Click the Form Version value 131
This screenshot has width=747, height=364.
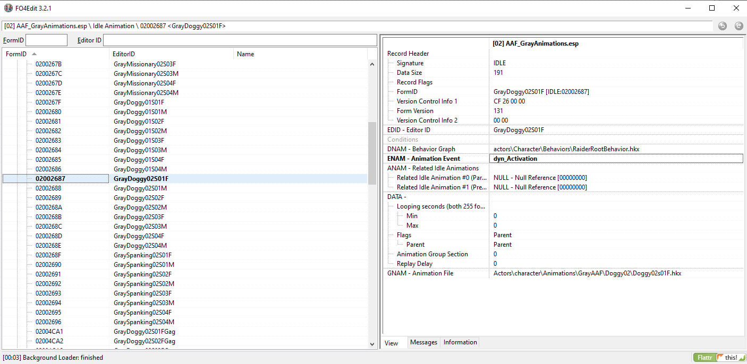[x=498, y=111]
